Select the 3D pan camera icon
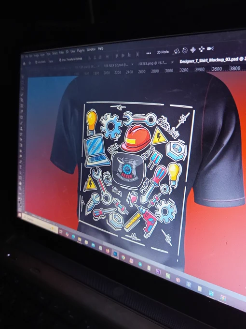The width and height of the screenshot is (246, 329). tap(193, 50)
